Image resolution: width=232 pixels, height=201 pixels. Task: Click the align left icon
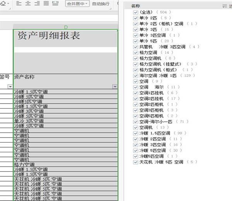[18, 3]
